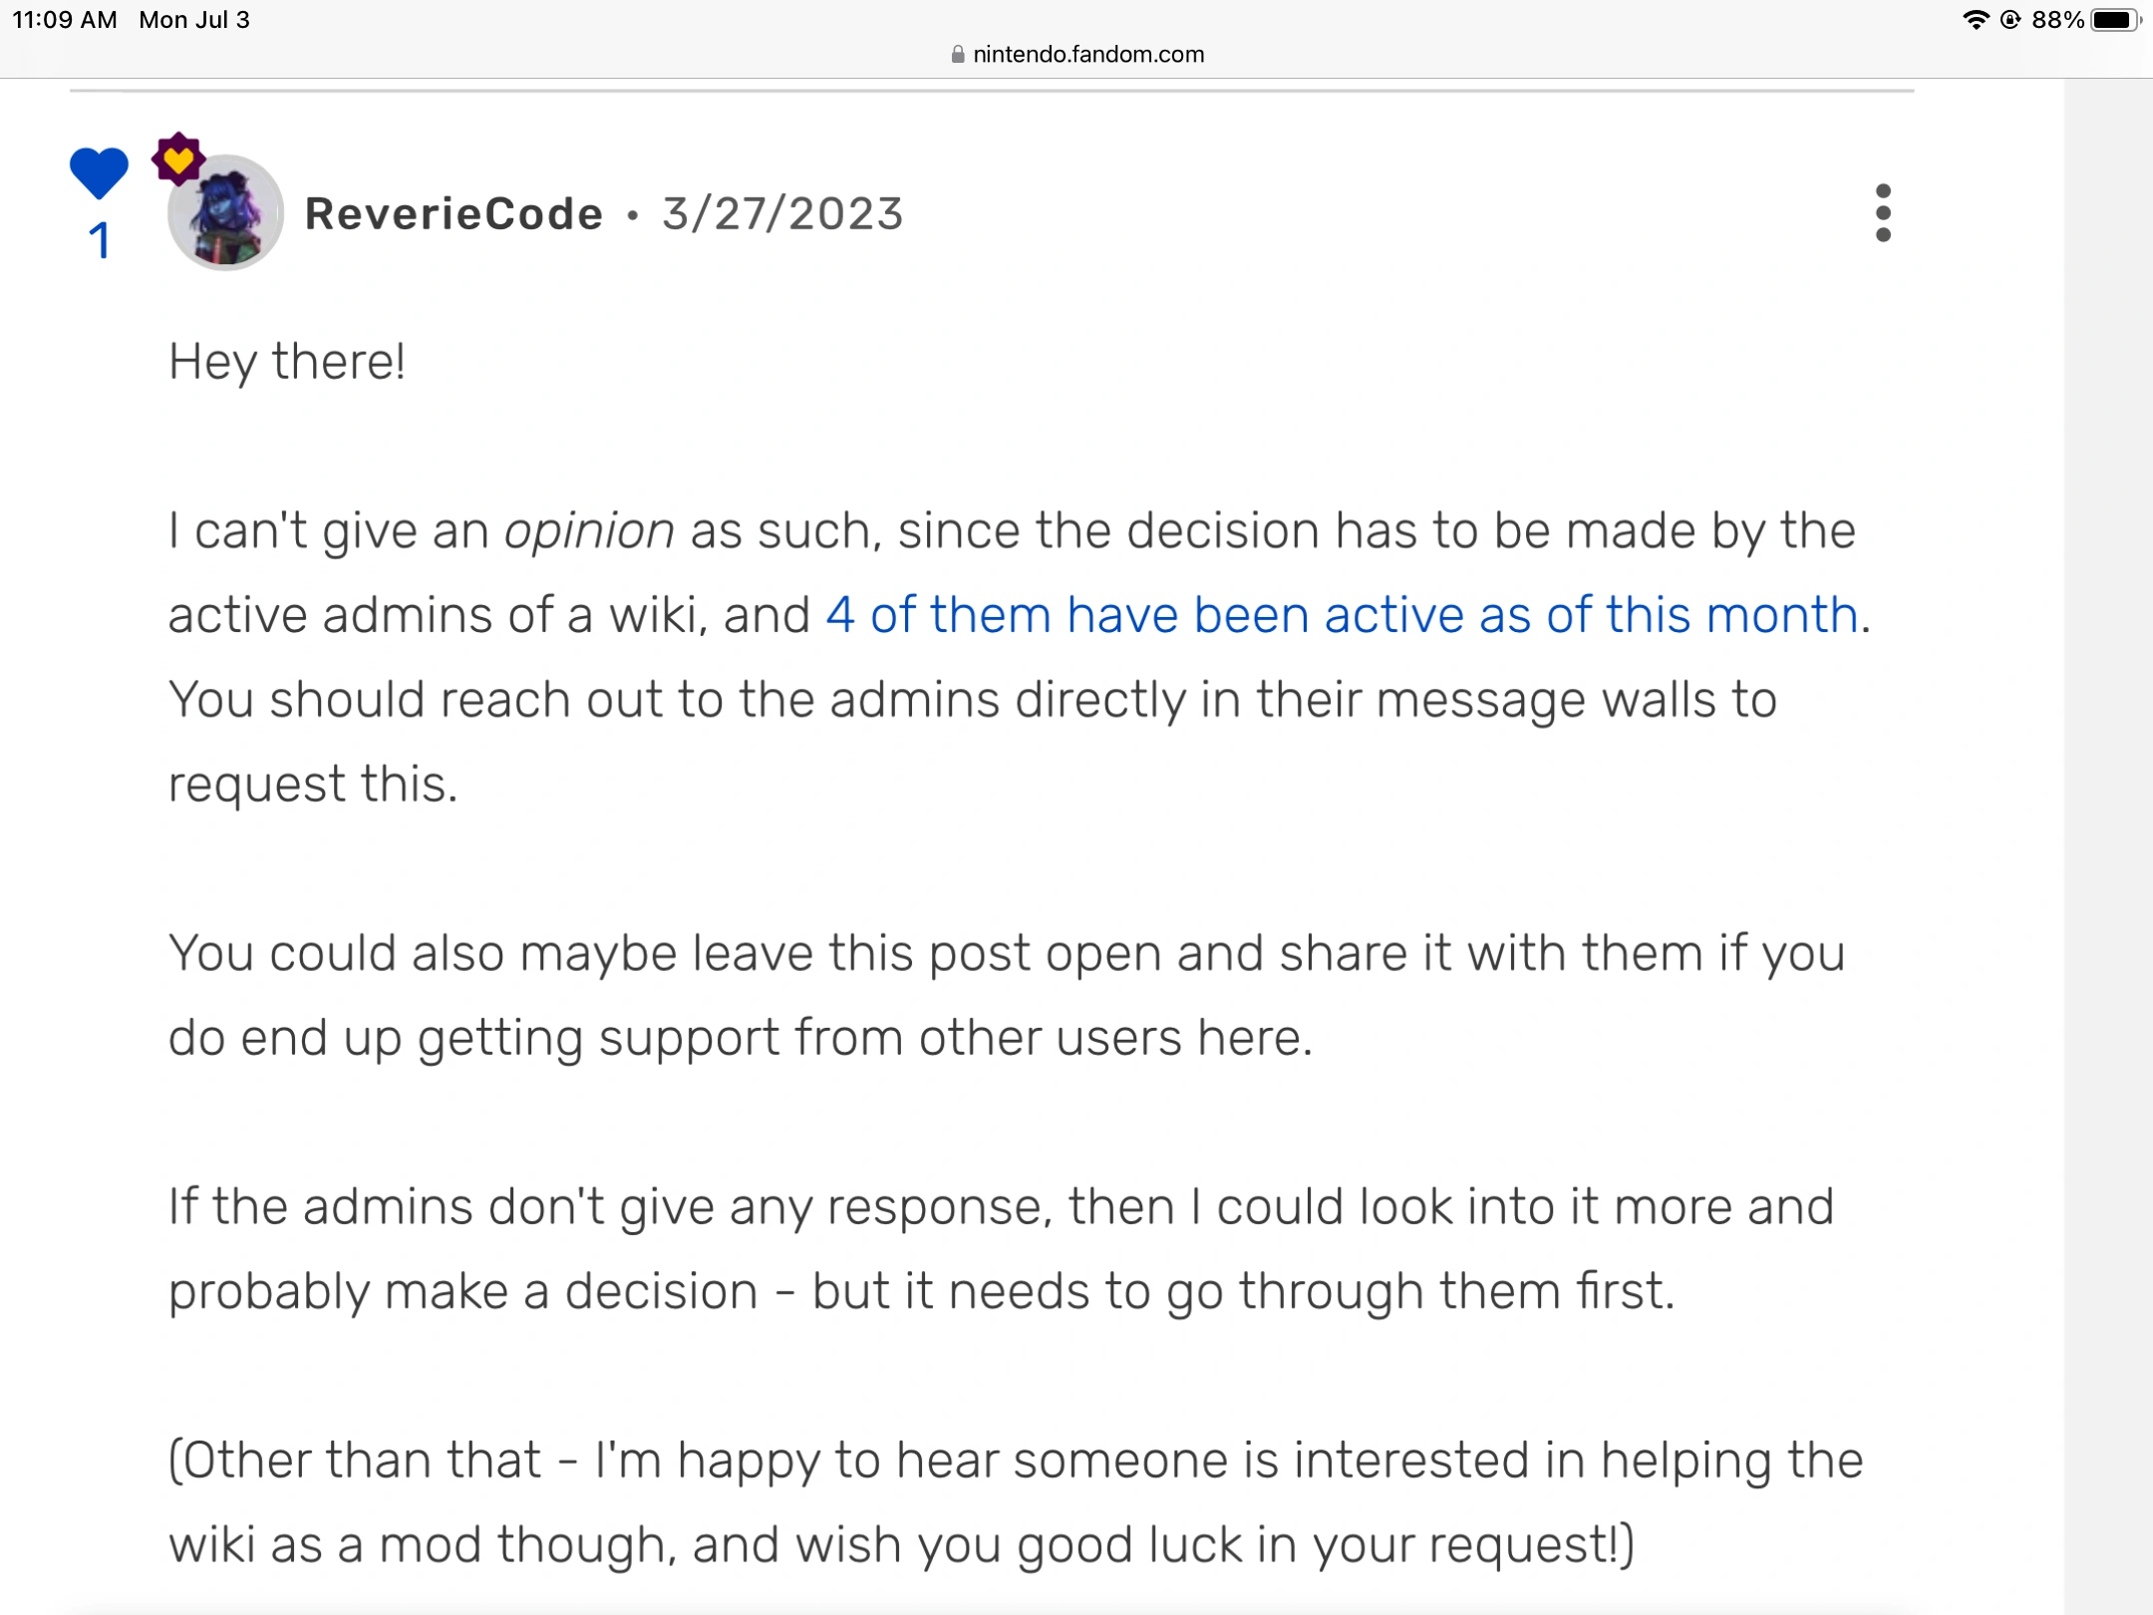
Task: Select the Wi-Fi status icon
Action: 1977,17
